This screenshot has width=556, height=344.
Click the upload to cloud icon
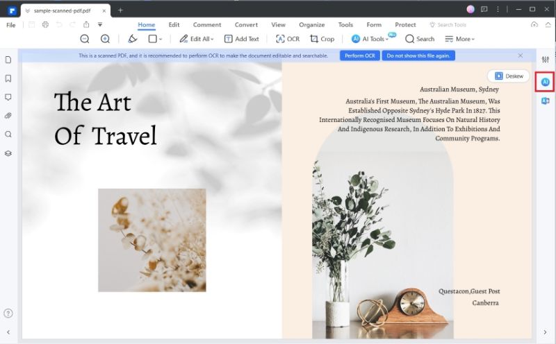(534, 25)
